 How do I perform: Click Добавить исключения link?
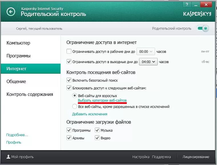pyautogui.click(x=90, y=114)
